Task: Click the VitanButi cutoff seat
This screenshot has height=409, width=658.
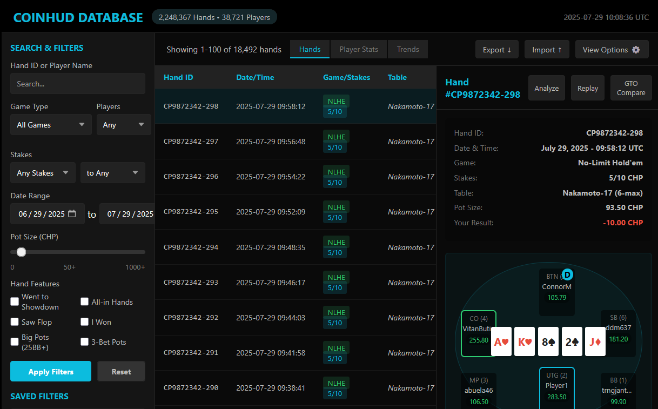Action: tap(479, 334)
